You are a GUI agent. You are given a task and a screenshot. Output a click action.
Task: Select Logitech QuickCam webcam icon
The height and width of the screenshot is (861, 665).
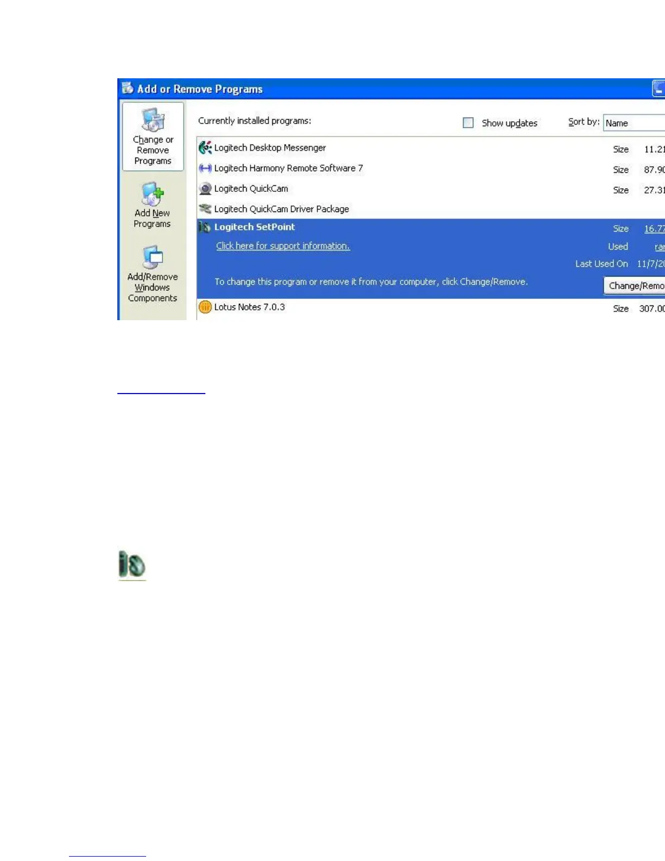[205, 189]
